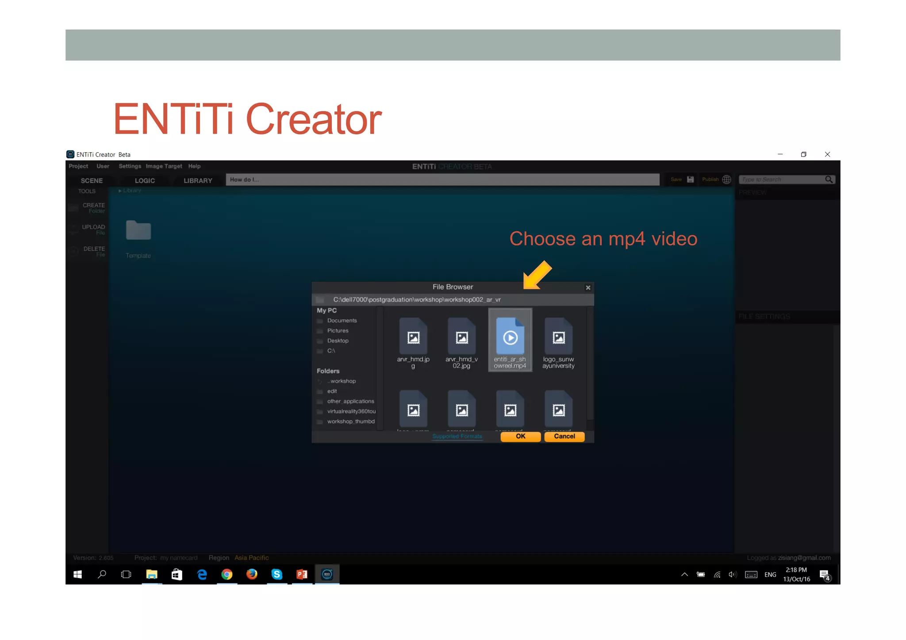Open the Project menu
This screenshot has height=640, width=906.
(78, 166)
